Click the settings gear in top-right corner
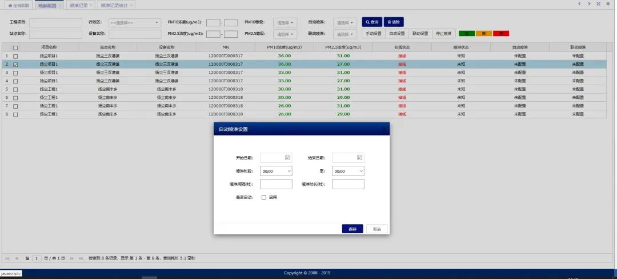The height and width of the screenshot is (279, 617). click(607, 4)
